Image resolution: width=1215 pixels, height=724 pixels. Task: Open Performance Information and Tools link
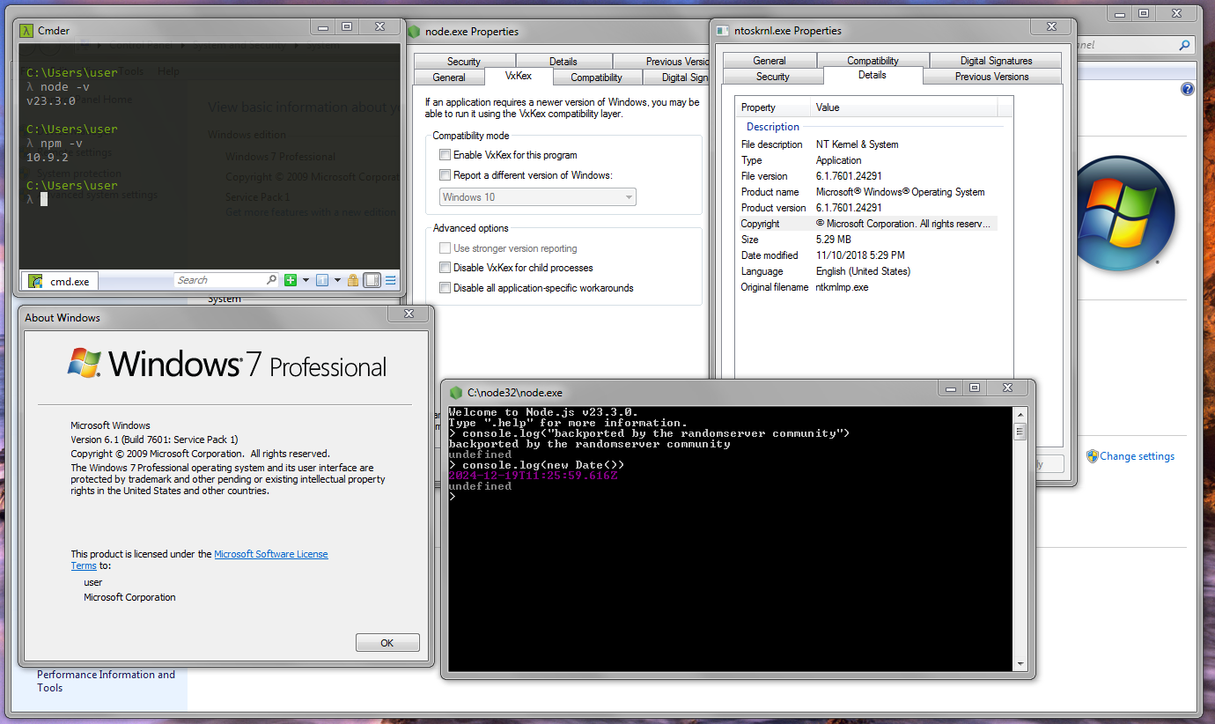click(x=106, y=681)
